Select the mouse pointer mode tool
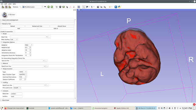 click(84, 7)
